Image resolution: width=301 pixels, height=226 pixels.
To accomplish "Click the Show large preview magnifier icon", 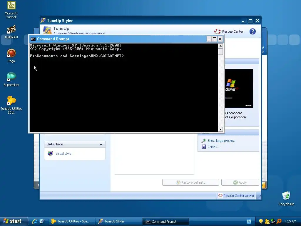I will click(204, 141).
